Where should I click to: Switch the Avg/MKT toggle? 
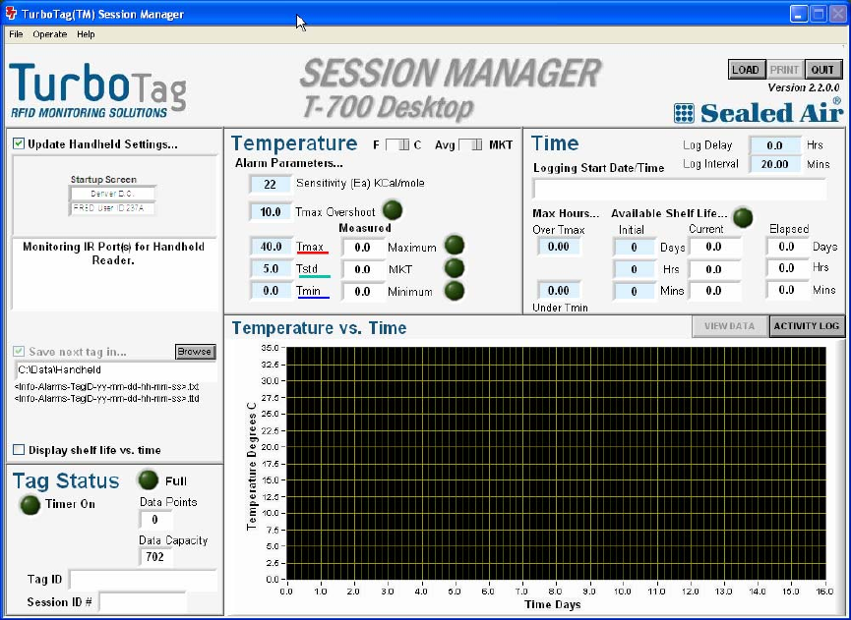[470, 144]
